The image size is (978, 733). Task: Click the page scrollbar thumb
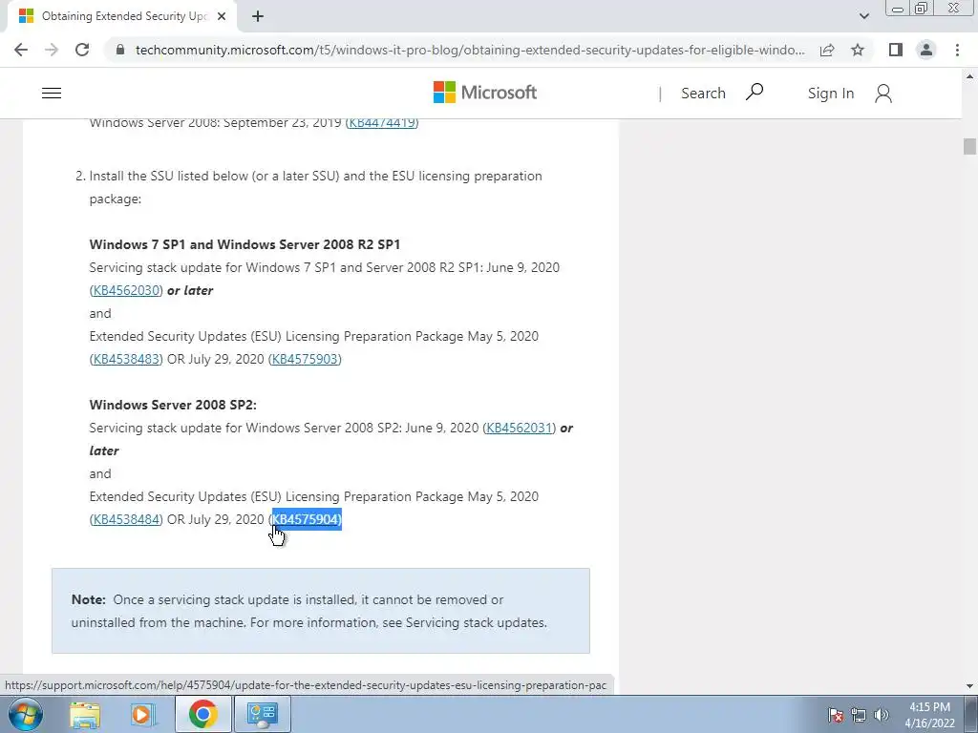click(969, 146)
